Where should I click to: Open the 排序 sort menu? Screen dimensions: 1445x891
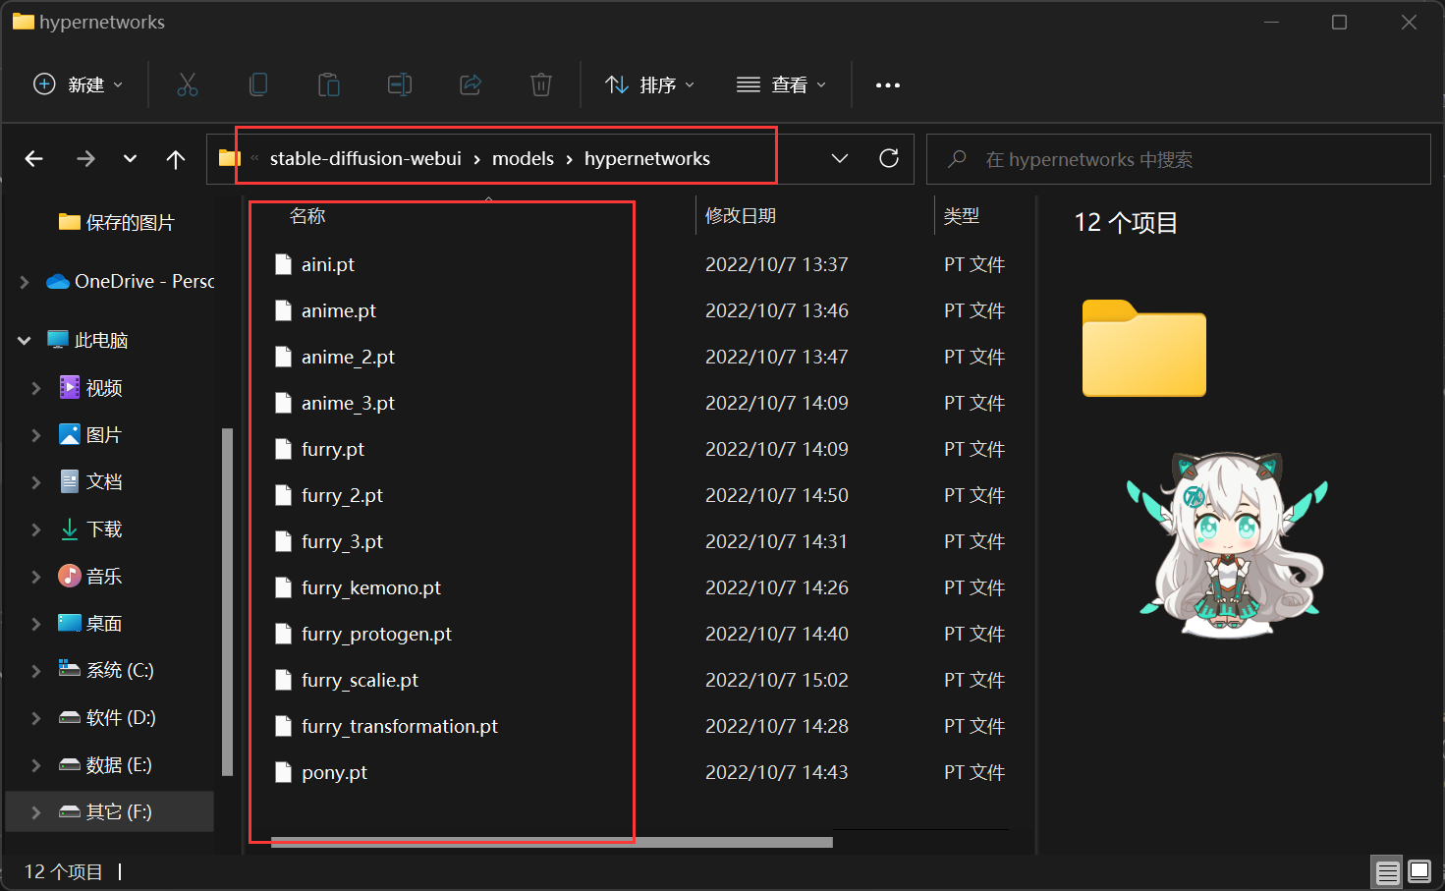click(x=650, y=85)
